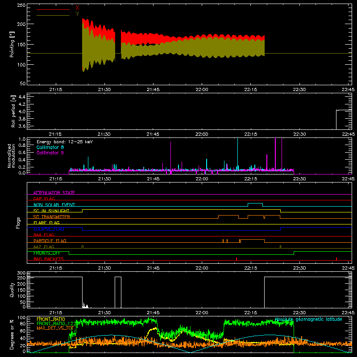Select the Collimator 9 legend entry
This screenshot has width=357, height=357.
pyautogui.click(x=50, y=153)
